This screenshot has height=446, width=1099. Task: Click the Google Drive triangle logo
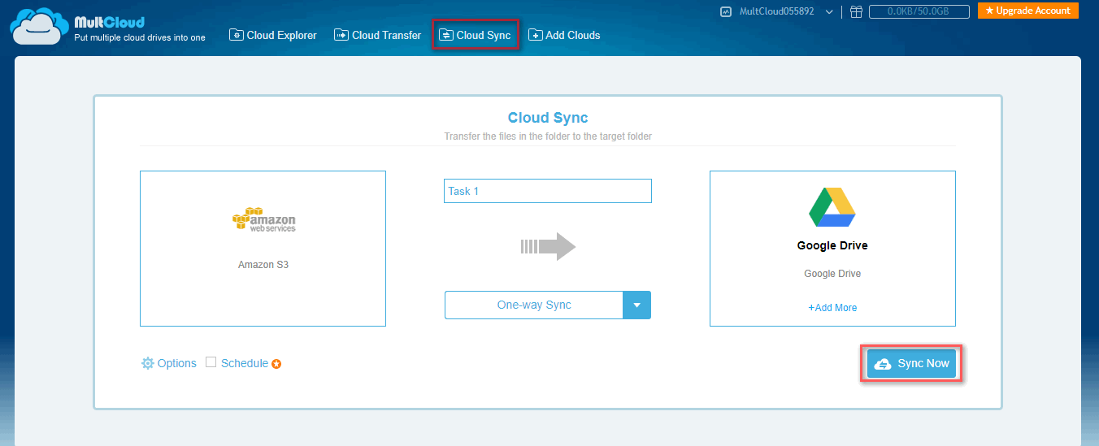coord(832,208)
